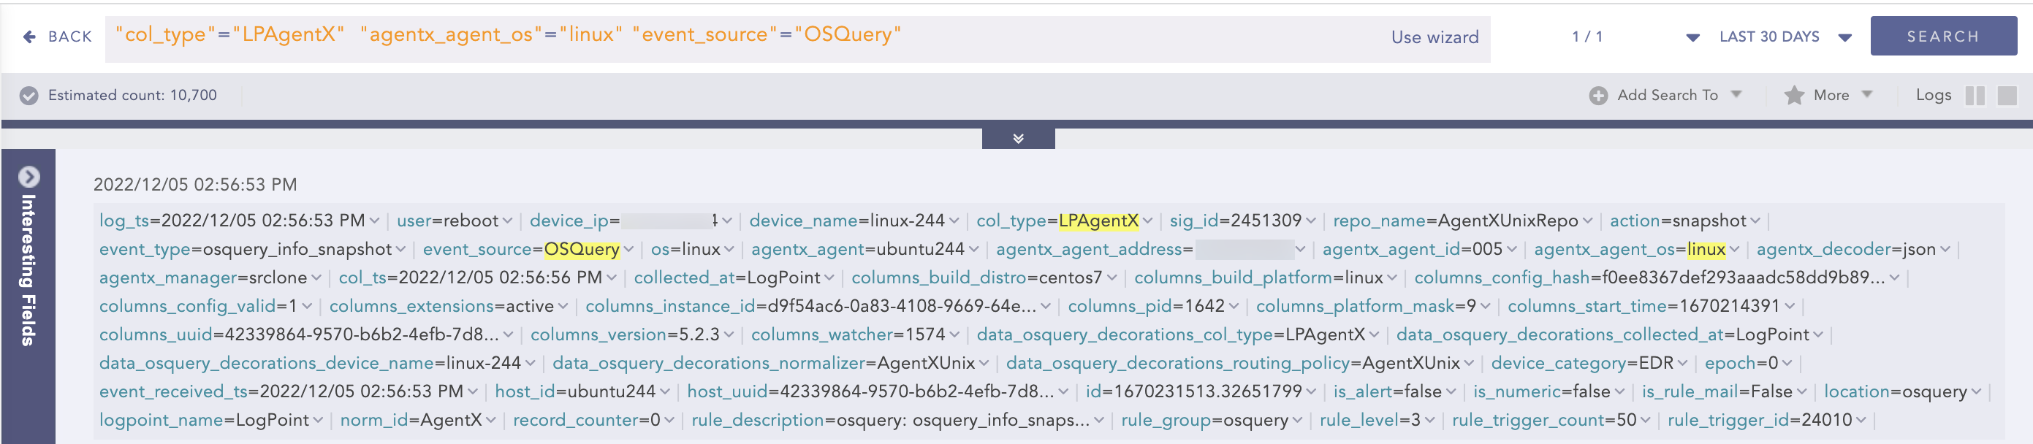Expand chevron beside event_source=OSQuery

tap(628, 250)
